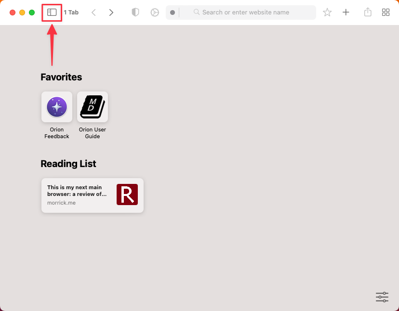Screen dimensions: 399x311
Task: Go forward using the right arrow
Action: click(x=111, y=12)
